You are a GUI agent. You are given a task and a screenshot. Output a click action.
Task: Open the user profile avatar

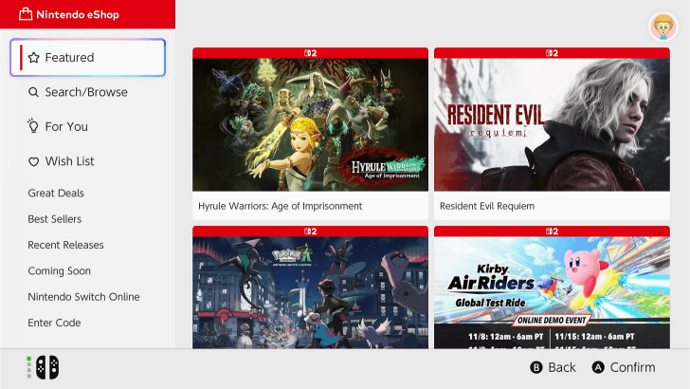(x=663, y=27)
